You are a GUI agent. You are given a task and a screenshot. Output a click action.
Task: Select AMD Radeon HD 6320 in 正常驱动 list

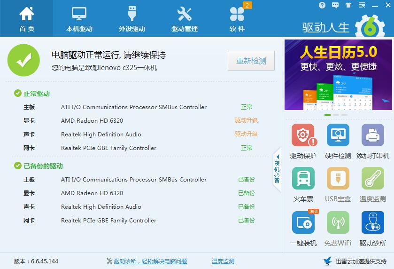tap(92, 120)
